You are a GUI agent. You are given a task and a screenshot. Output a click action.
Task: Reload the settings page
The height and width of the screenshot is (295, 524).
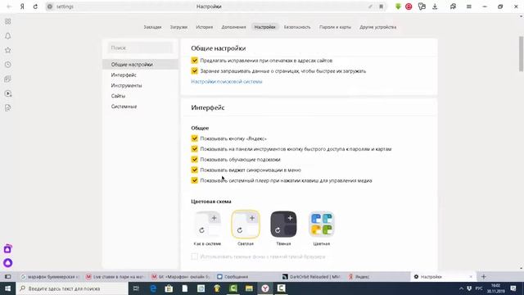pos(35,7)
